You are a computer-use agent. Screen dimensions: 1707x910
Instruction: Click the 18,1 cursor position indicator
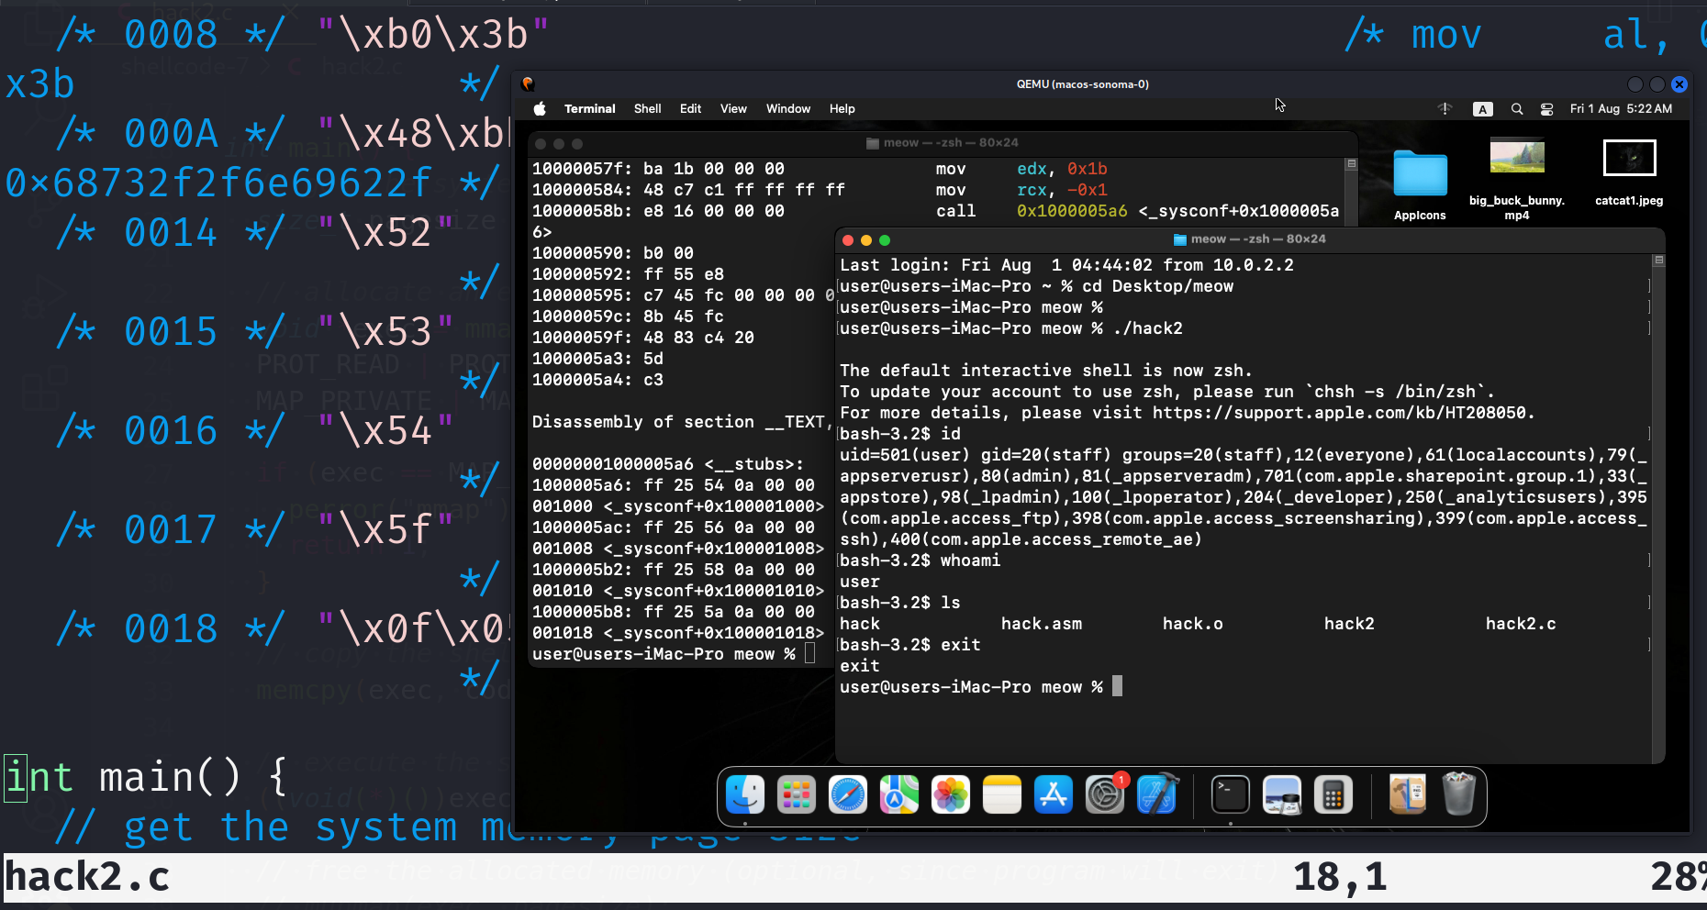click(x=1340, y=877)
